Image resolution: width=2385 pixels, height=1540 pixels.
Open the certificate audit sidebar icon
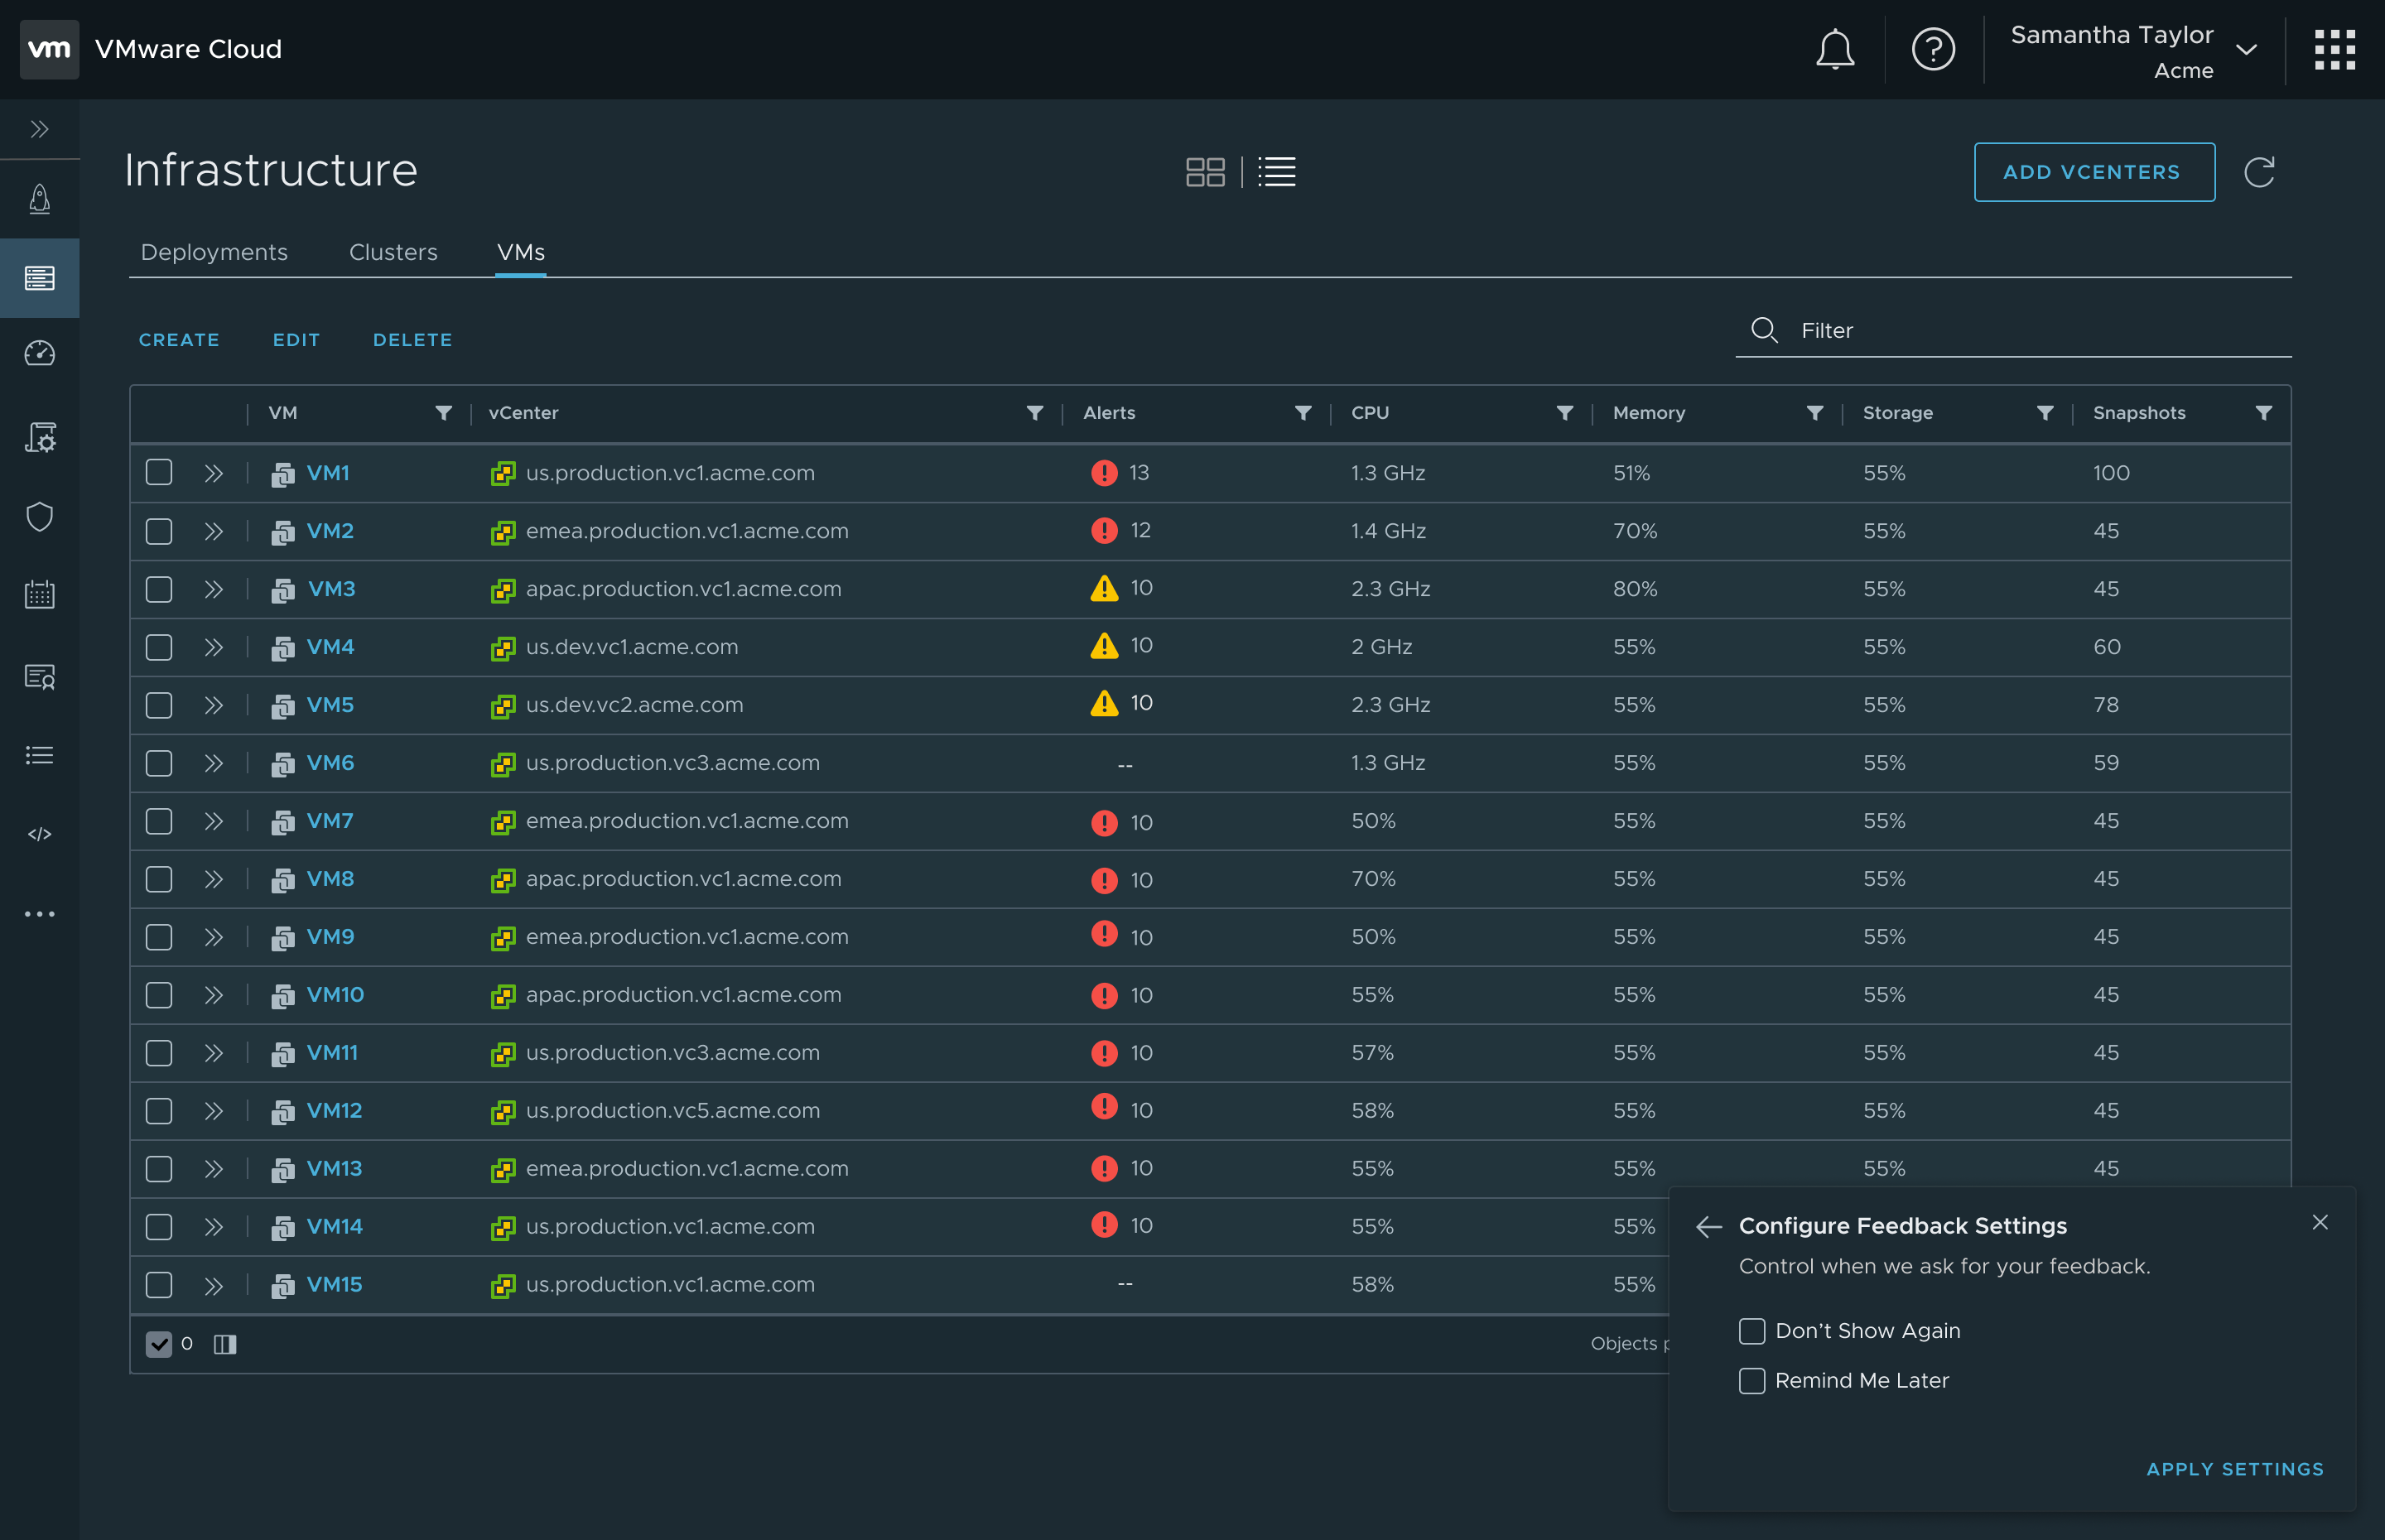40,677
